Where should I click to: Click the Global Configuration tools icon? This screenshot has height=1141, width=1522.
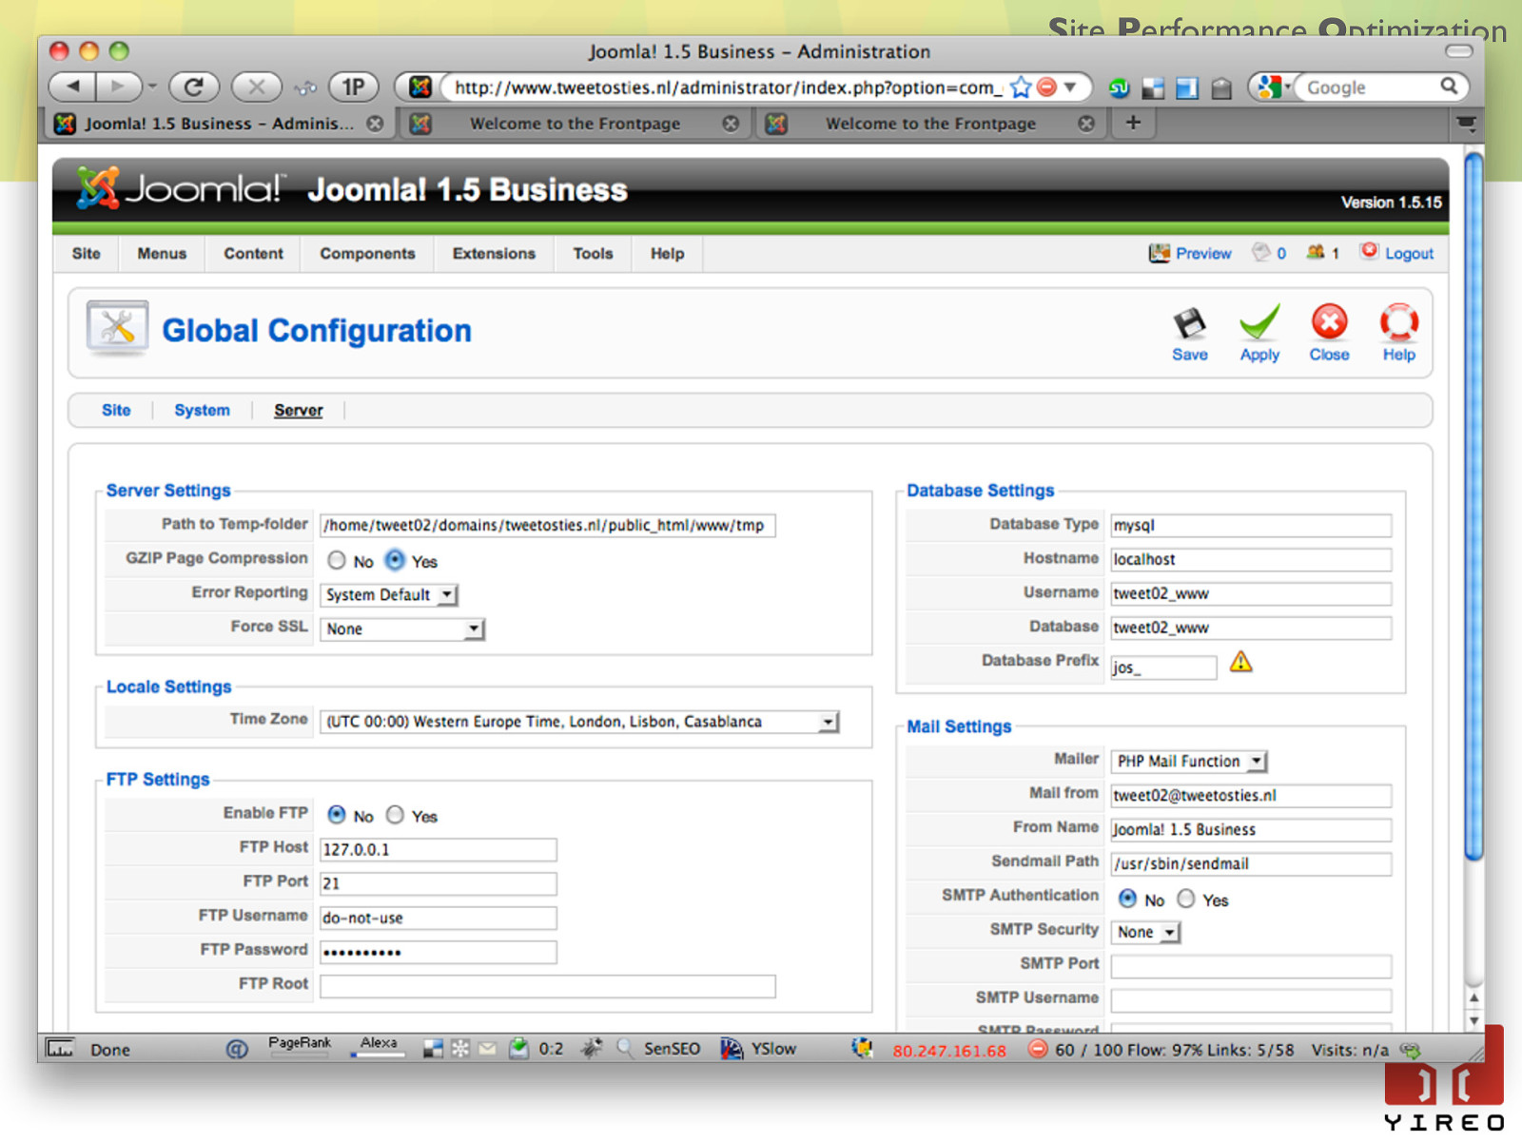pyautogui.click(x=117, y=328)
